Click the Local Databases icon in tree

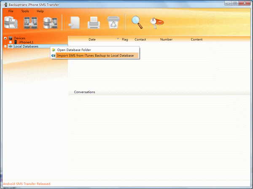click(10, 46)
